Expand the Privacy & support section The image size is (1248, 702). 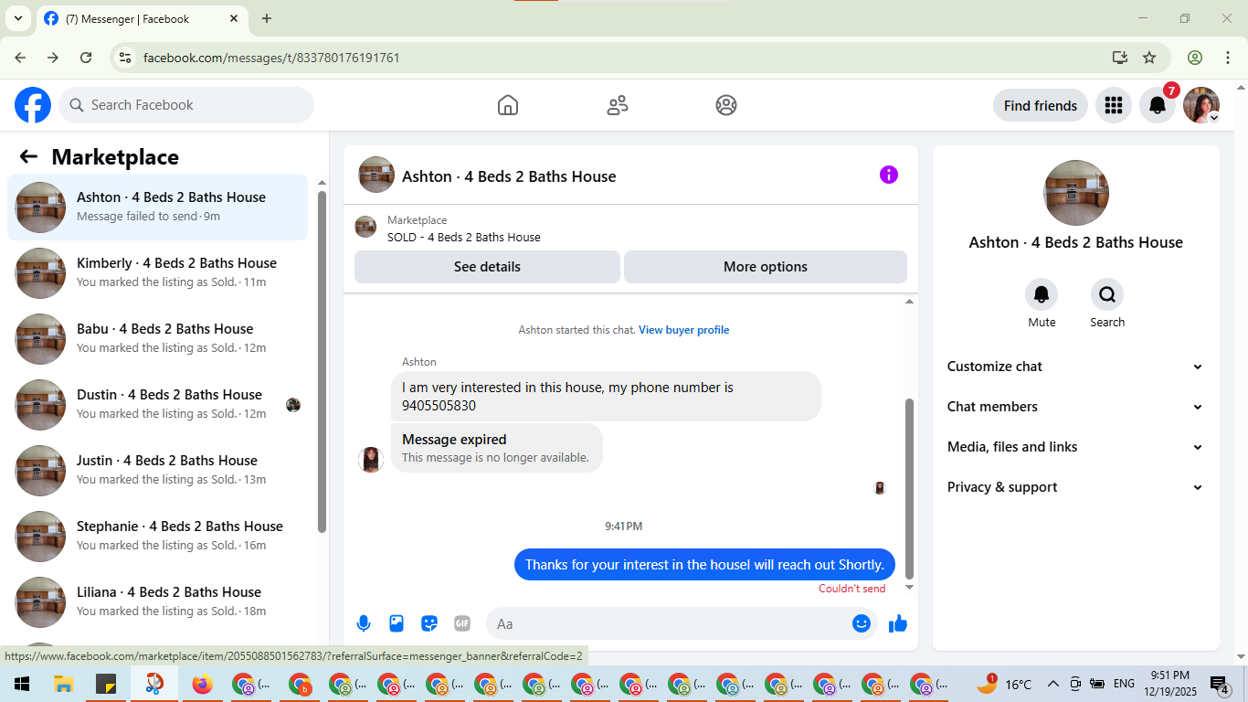(1076, 487)
